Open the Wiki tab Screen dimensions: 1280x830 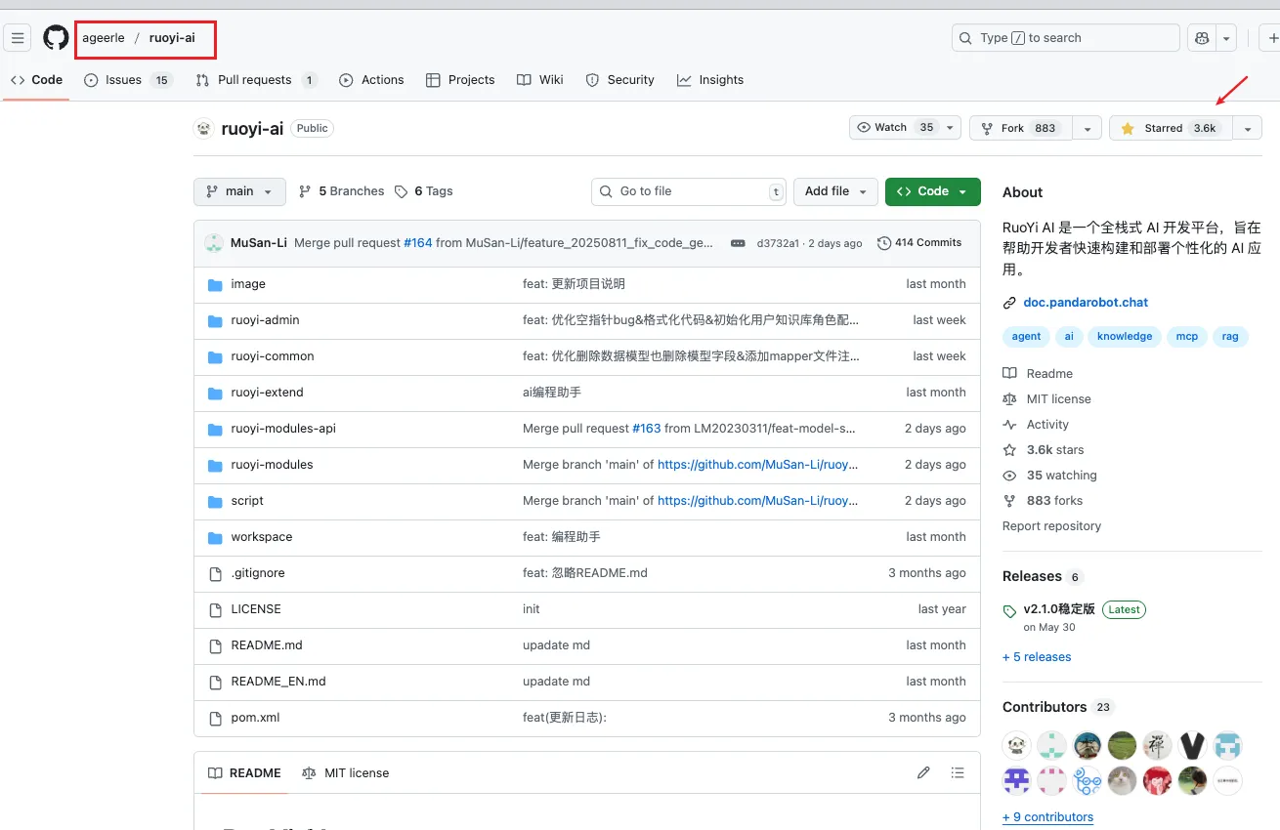tap(540, 80)
